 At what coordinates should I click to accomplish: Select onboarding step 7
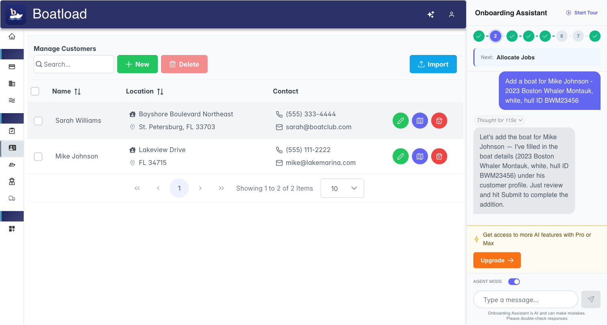click(x=578, y=36)
